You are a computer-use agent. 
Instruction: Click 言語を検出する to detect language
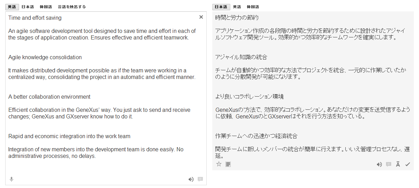pyautogui.click(x=72, y=7)
